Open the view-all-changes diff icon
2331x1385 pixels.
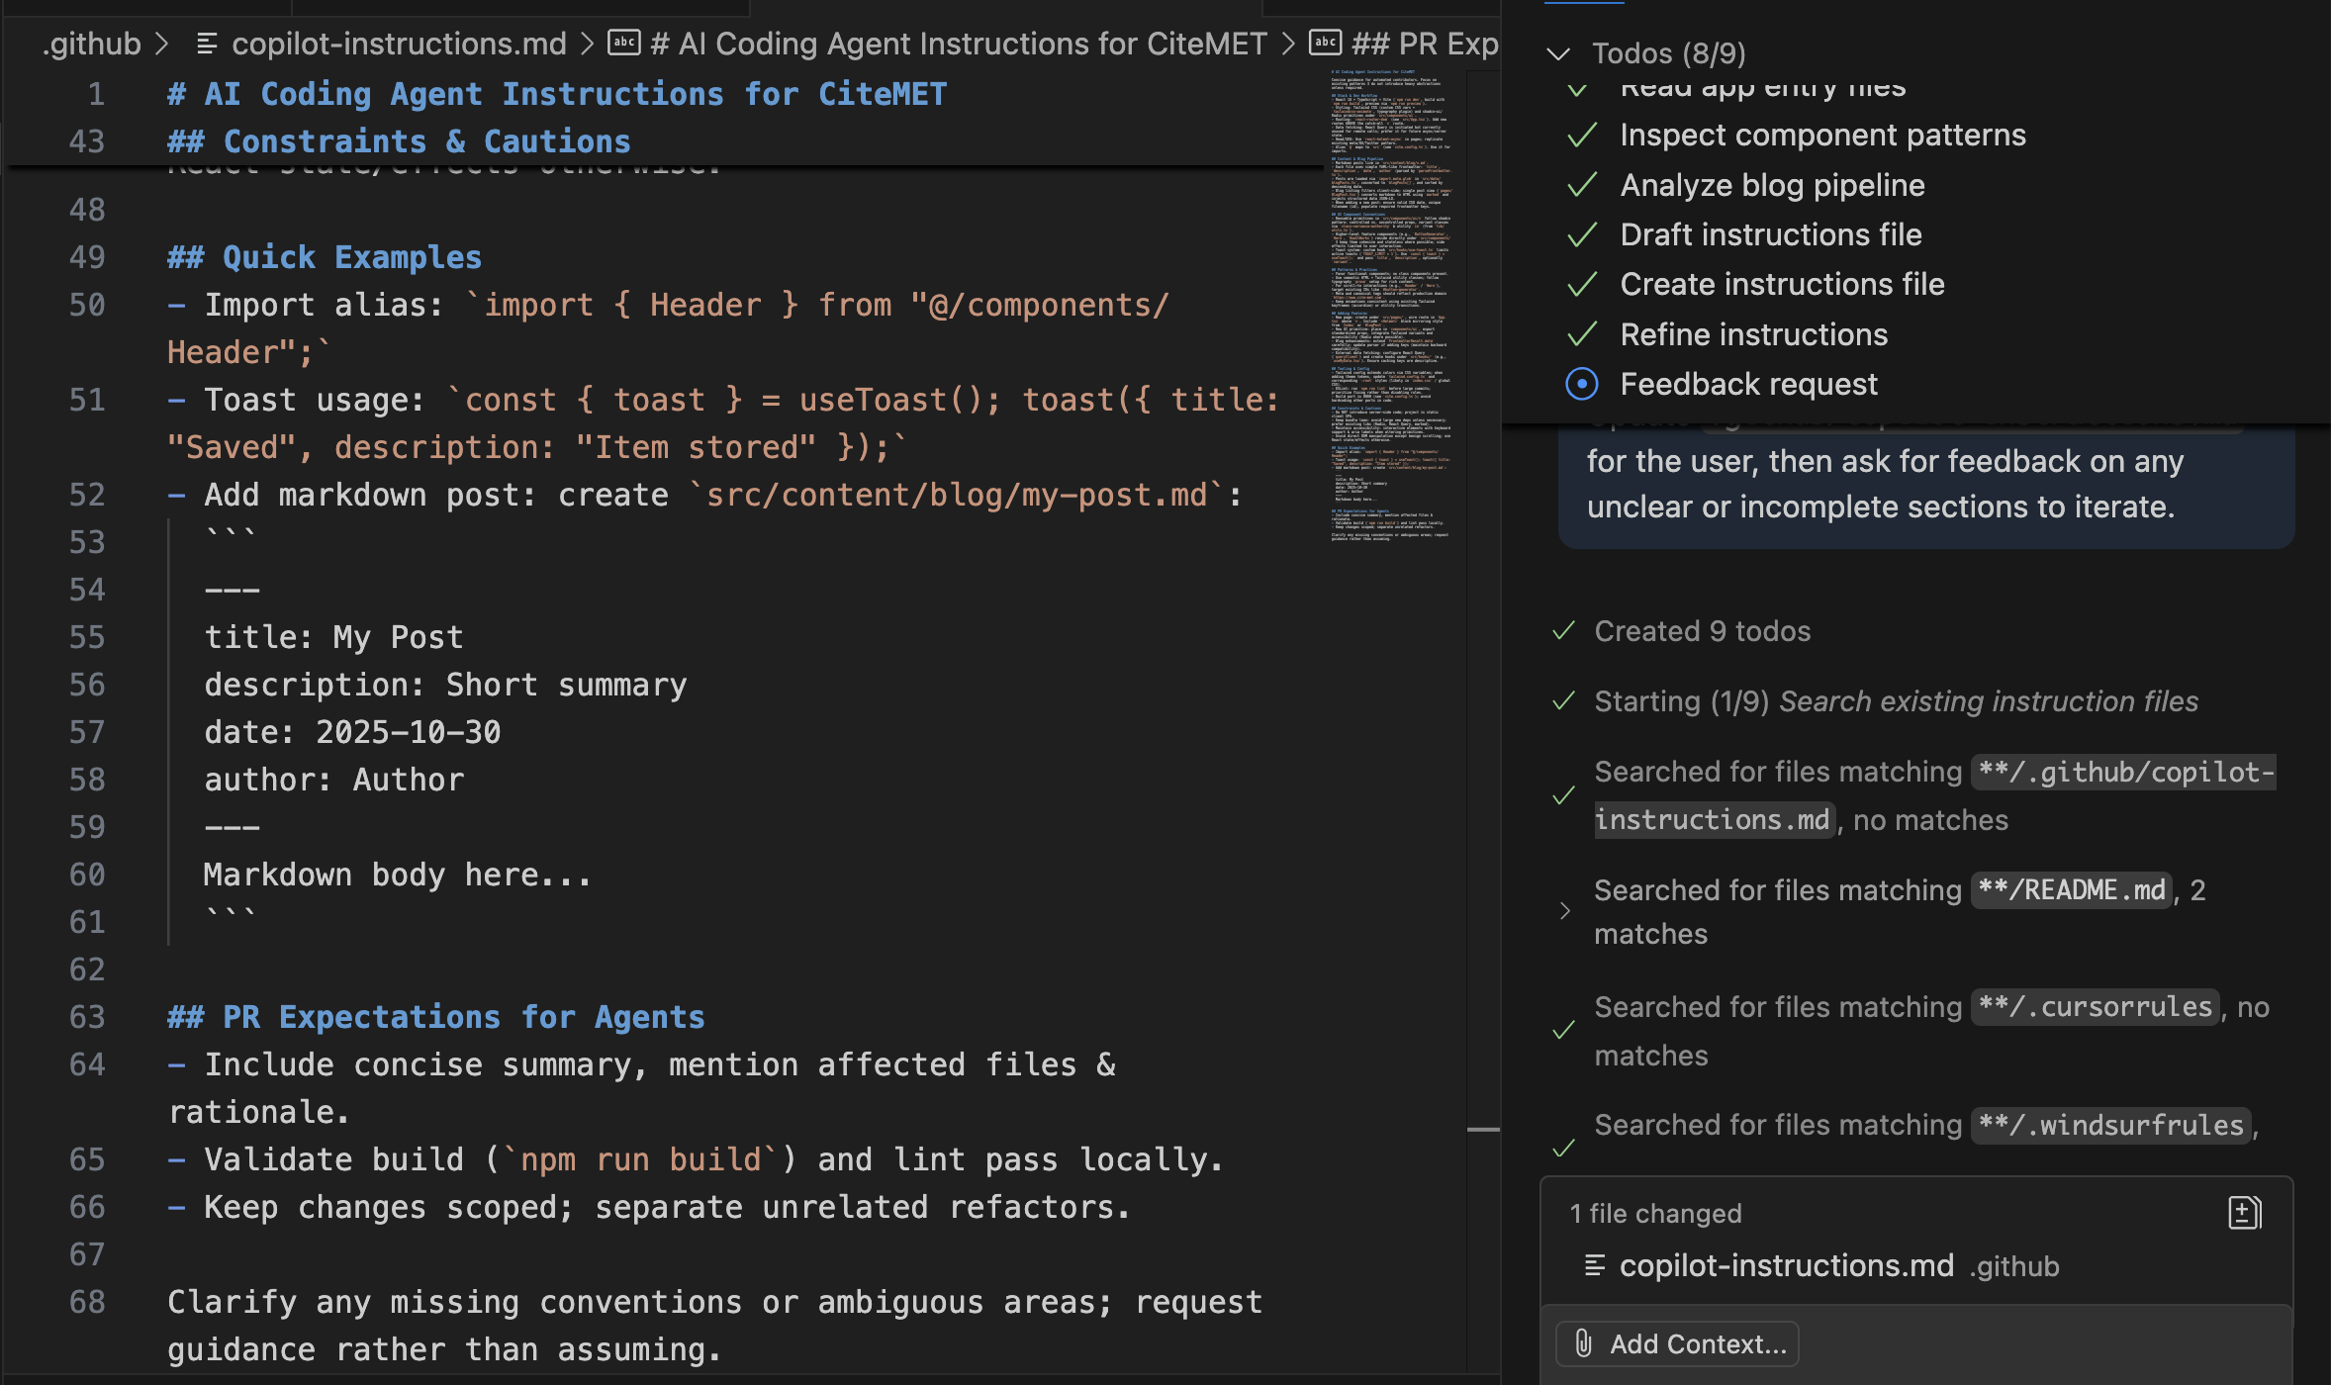tap(2243, 1212)
